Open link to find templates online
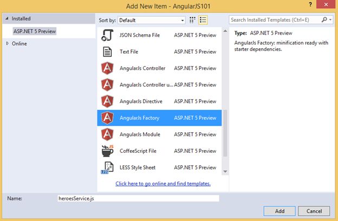338x221 pixels. coord(163,184)
